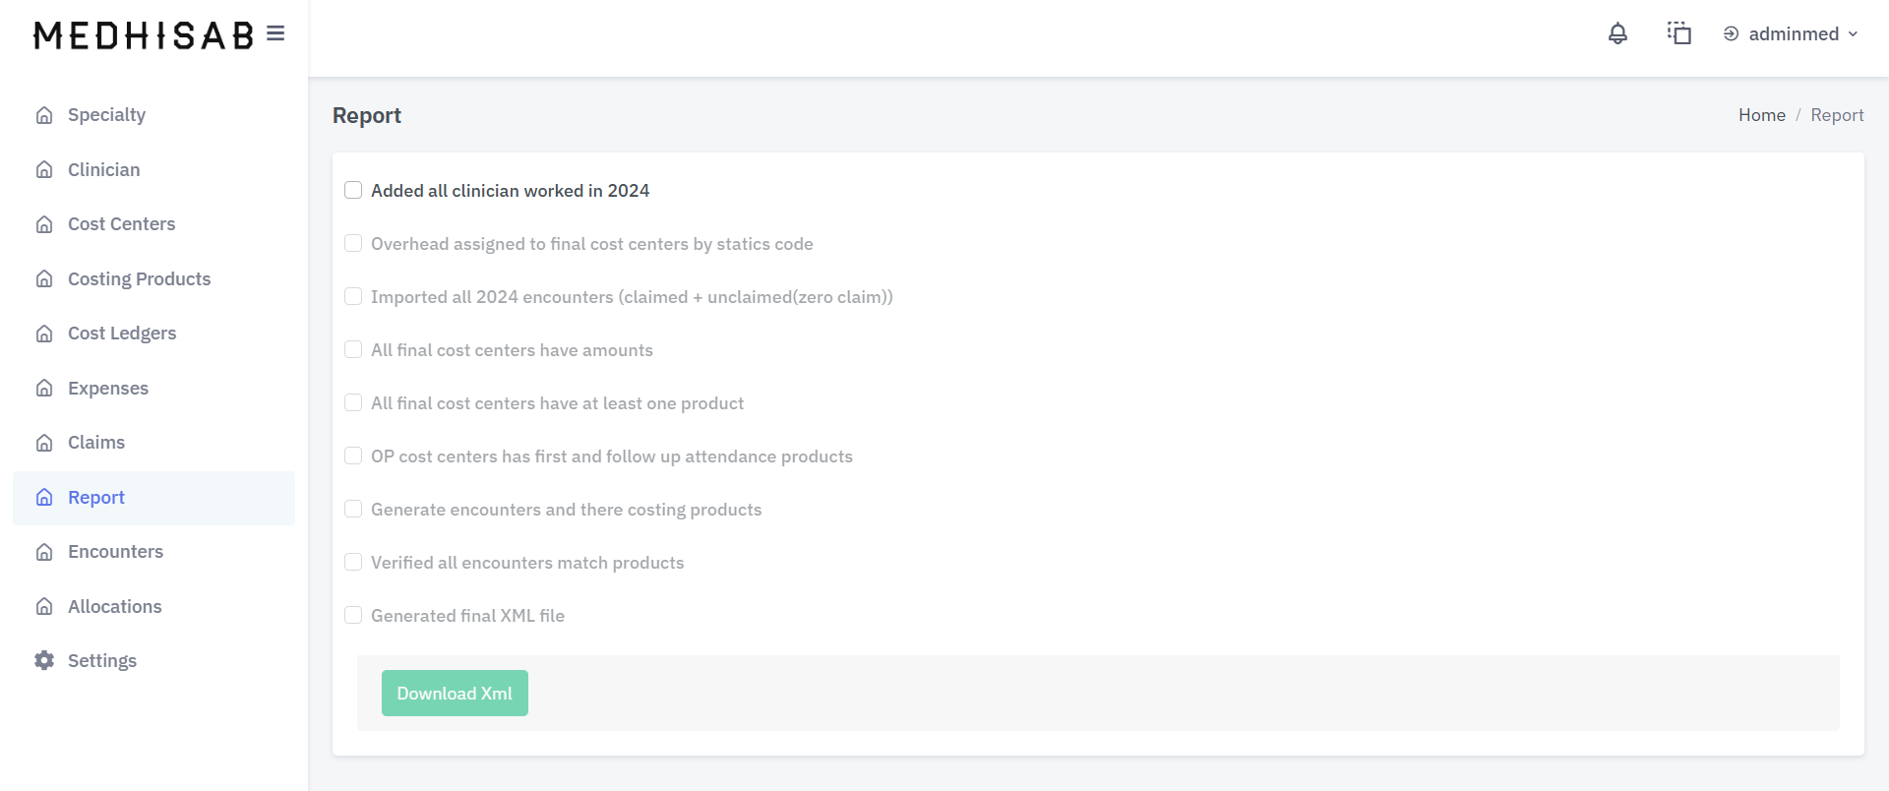Click the Home breadcrumb link
The height and width of the screenshot is (791, 1889).
pos(1761,115)
